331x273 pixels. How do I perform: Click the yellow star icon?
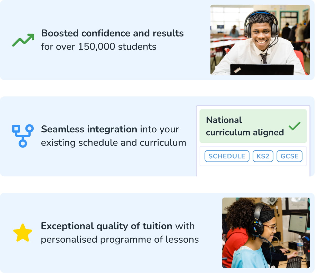click(x=23, y=233)
